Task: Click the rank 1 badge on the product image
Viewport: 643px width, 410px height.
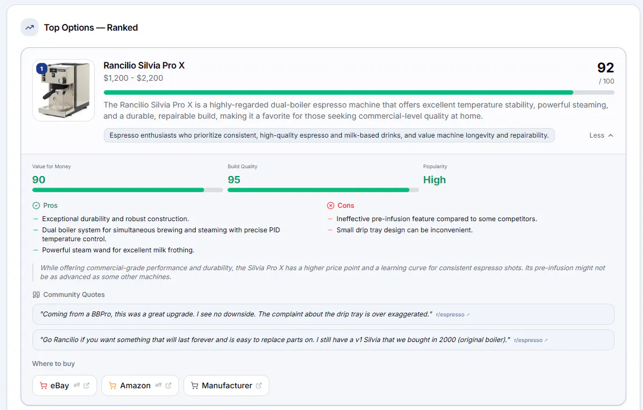Action: [x=42, y=69]
